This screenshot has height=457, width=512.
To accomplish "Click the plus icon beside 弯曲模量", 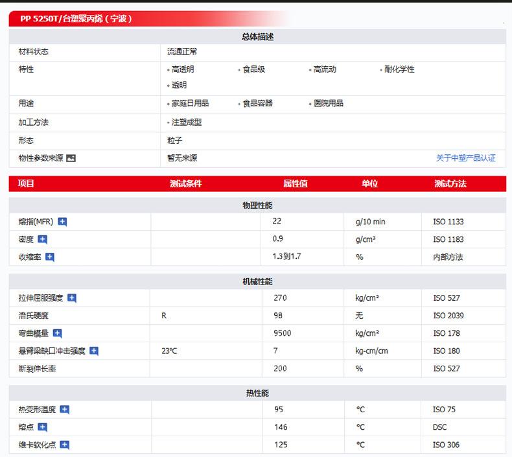I will [x=57, y=333].
